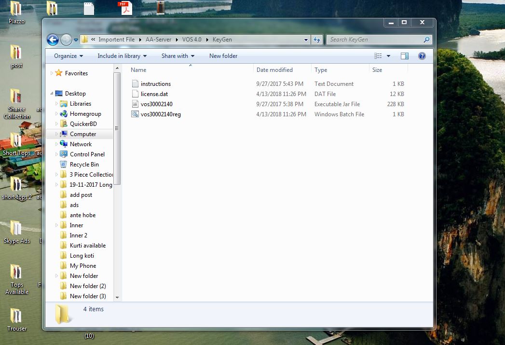This screenshot has height=345, width=505.
Task: Click the vos30002140 jar file icon
Action: [x=135, y=104]
